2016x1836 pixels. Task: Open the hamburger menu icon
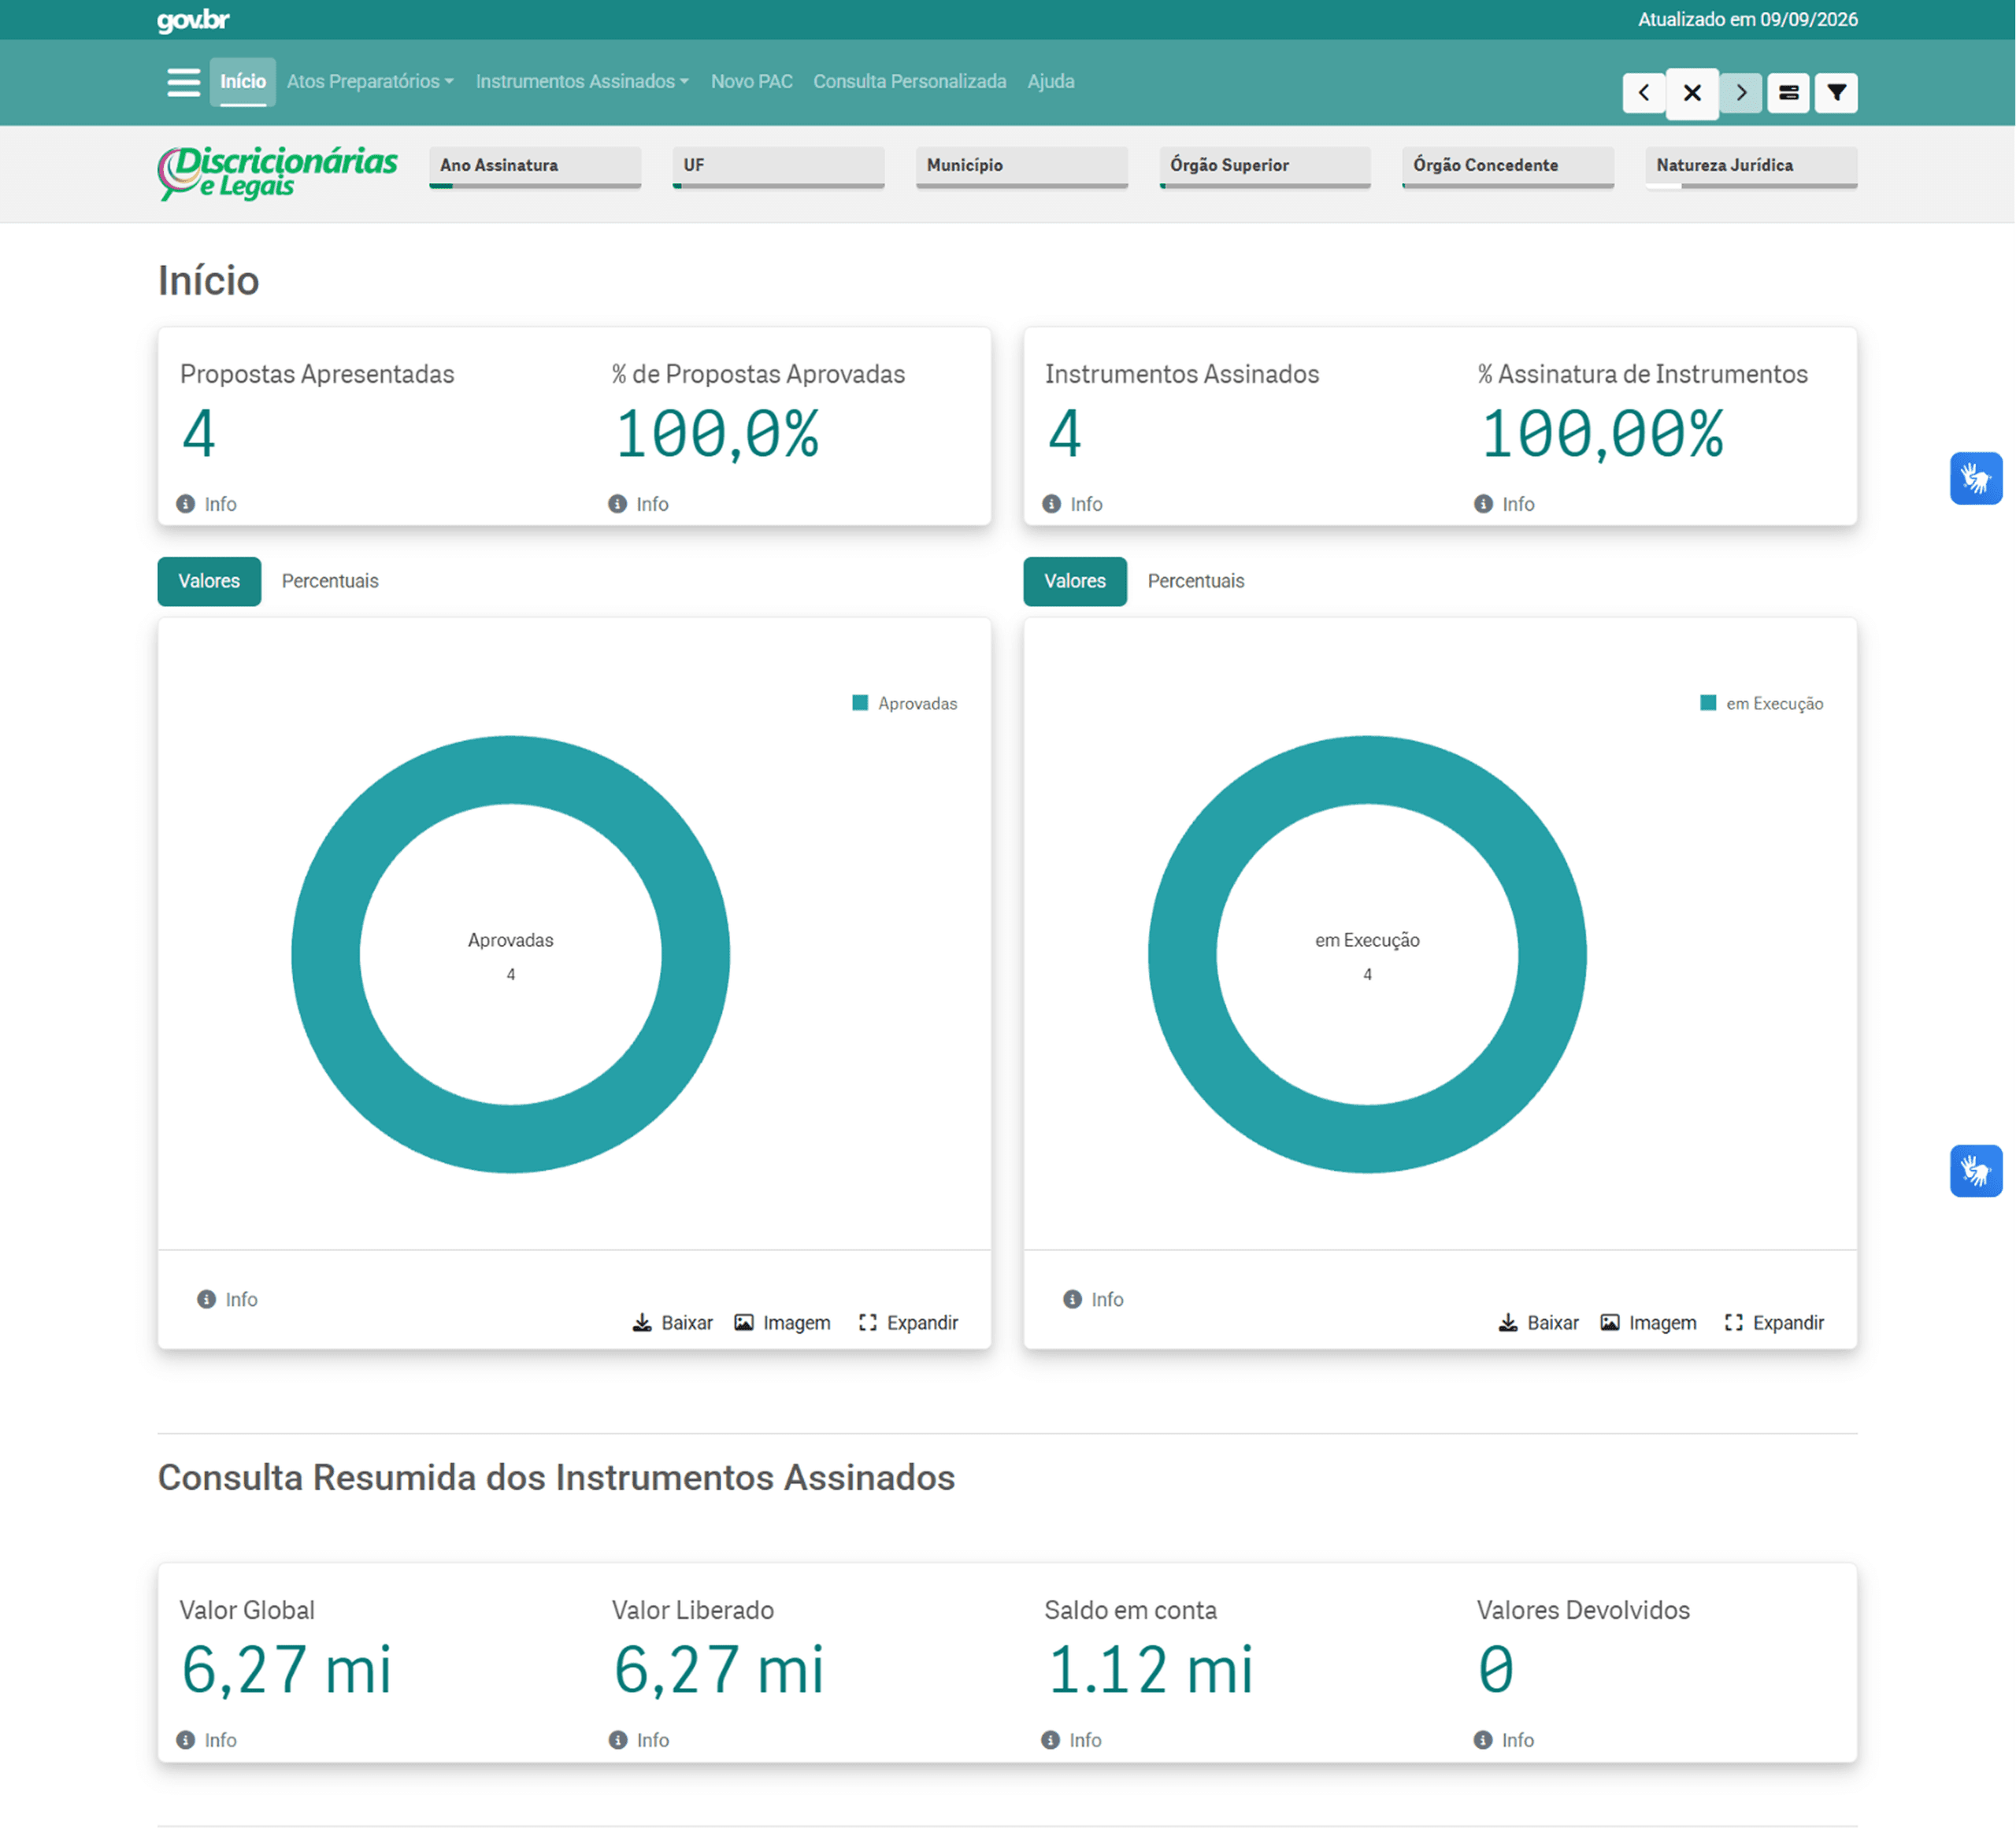183,82
